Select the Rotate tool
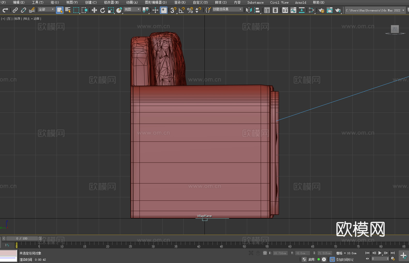Viewport: 409px width, 263px height. coord(103,10)
